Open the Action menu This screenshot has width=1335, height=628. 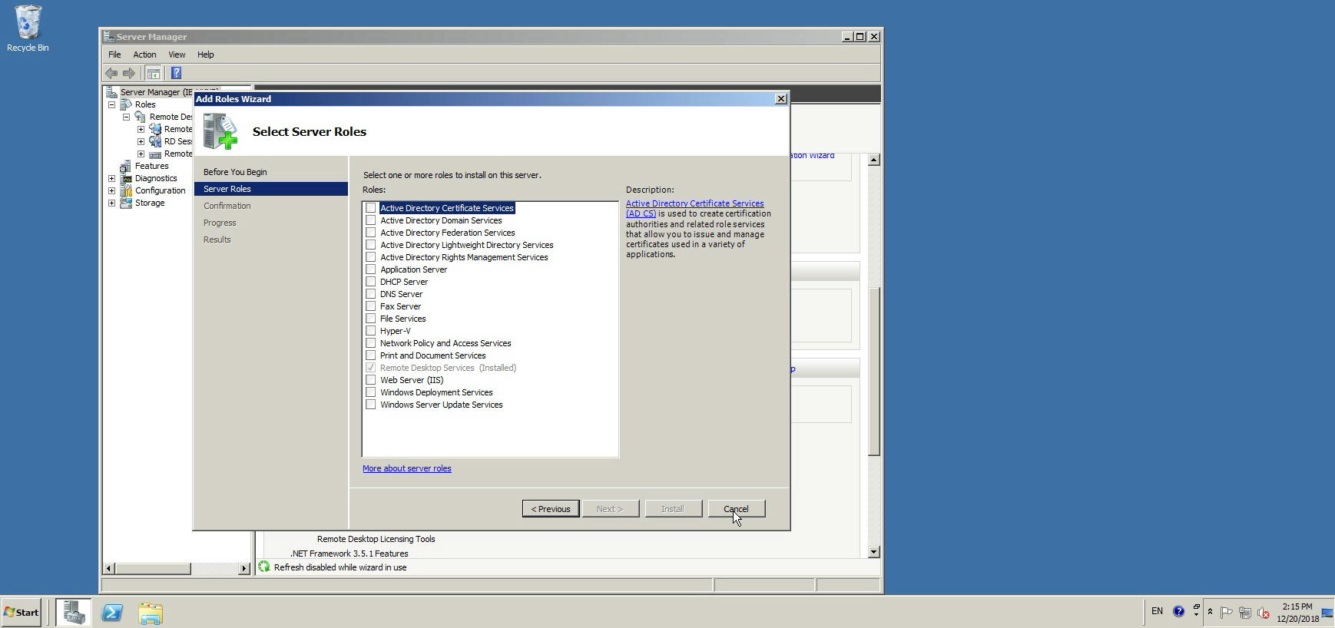pos(144,55)
